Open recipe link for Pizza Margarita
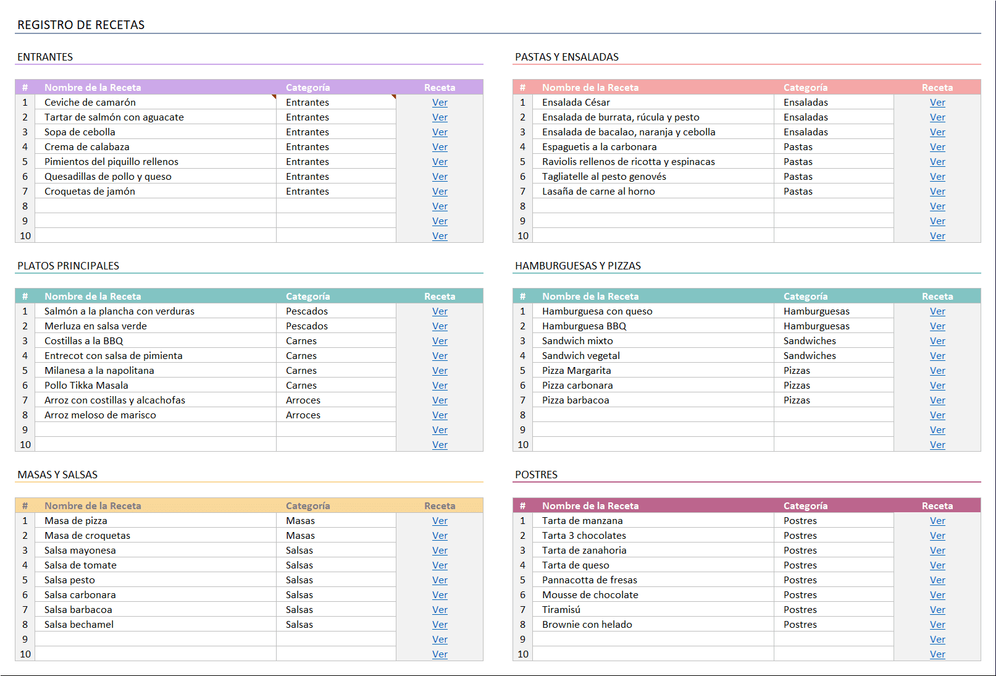Screen dimensions: 996x676 pyautogui.click(x=937, y=371)
